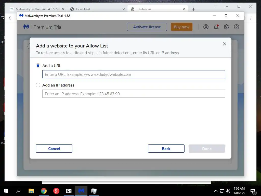
Task: Select the Add a URL radio button
Action: (x=38, y=66)
